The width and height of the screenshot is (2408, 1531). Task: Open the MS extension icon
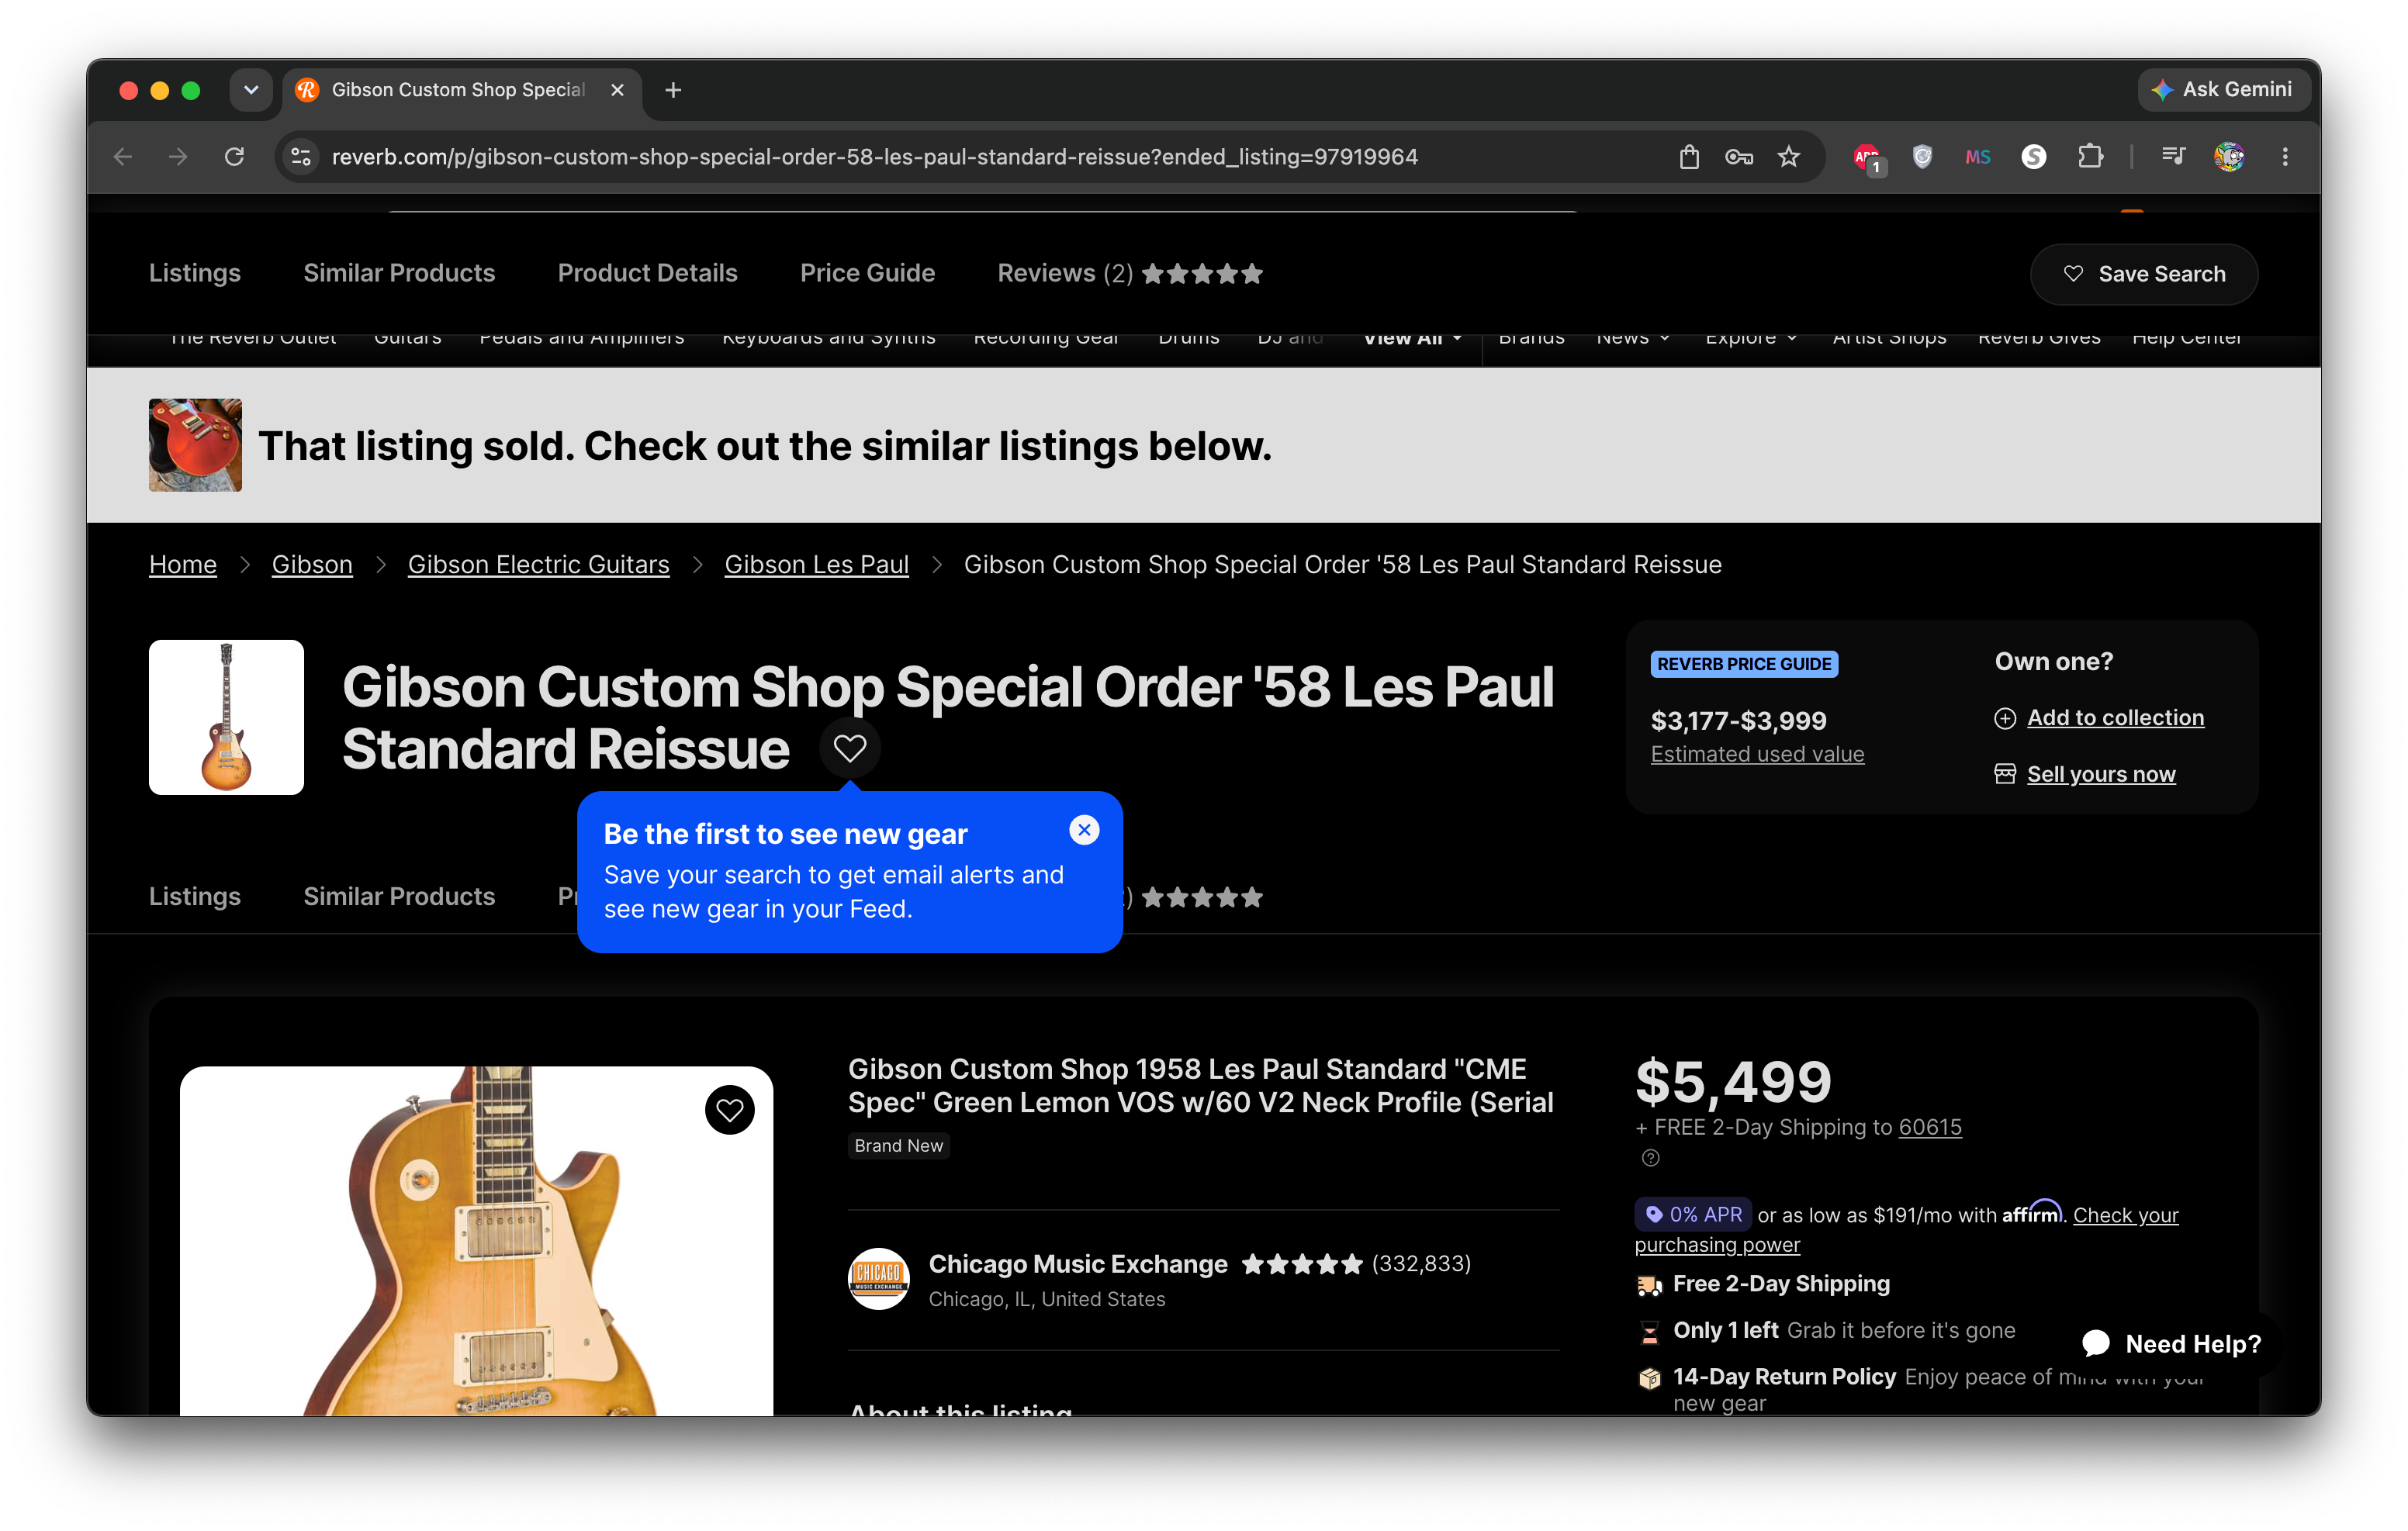click(1978, 157)
